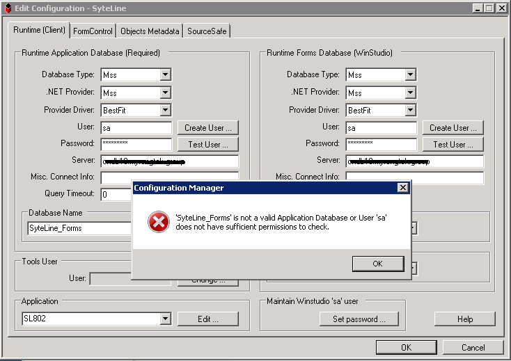Expand the Forms .NET Provider dropdown

410,93
